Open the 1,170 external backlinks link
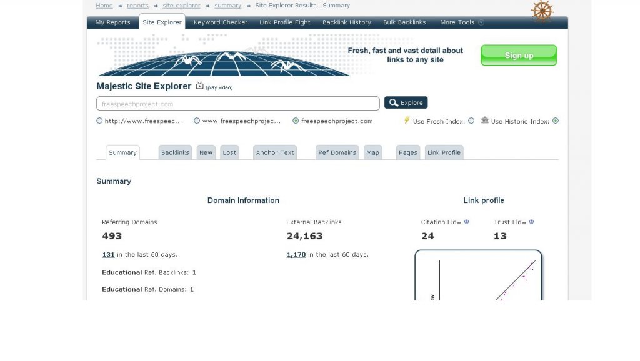 pyautogui.click(x=296, y=255)
